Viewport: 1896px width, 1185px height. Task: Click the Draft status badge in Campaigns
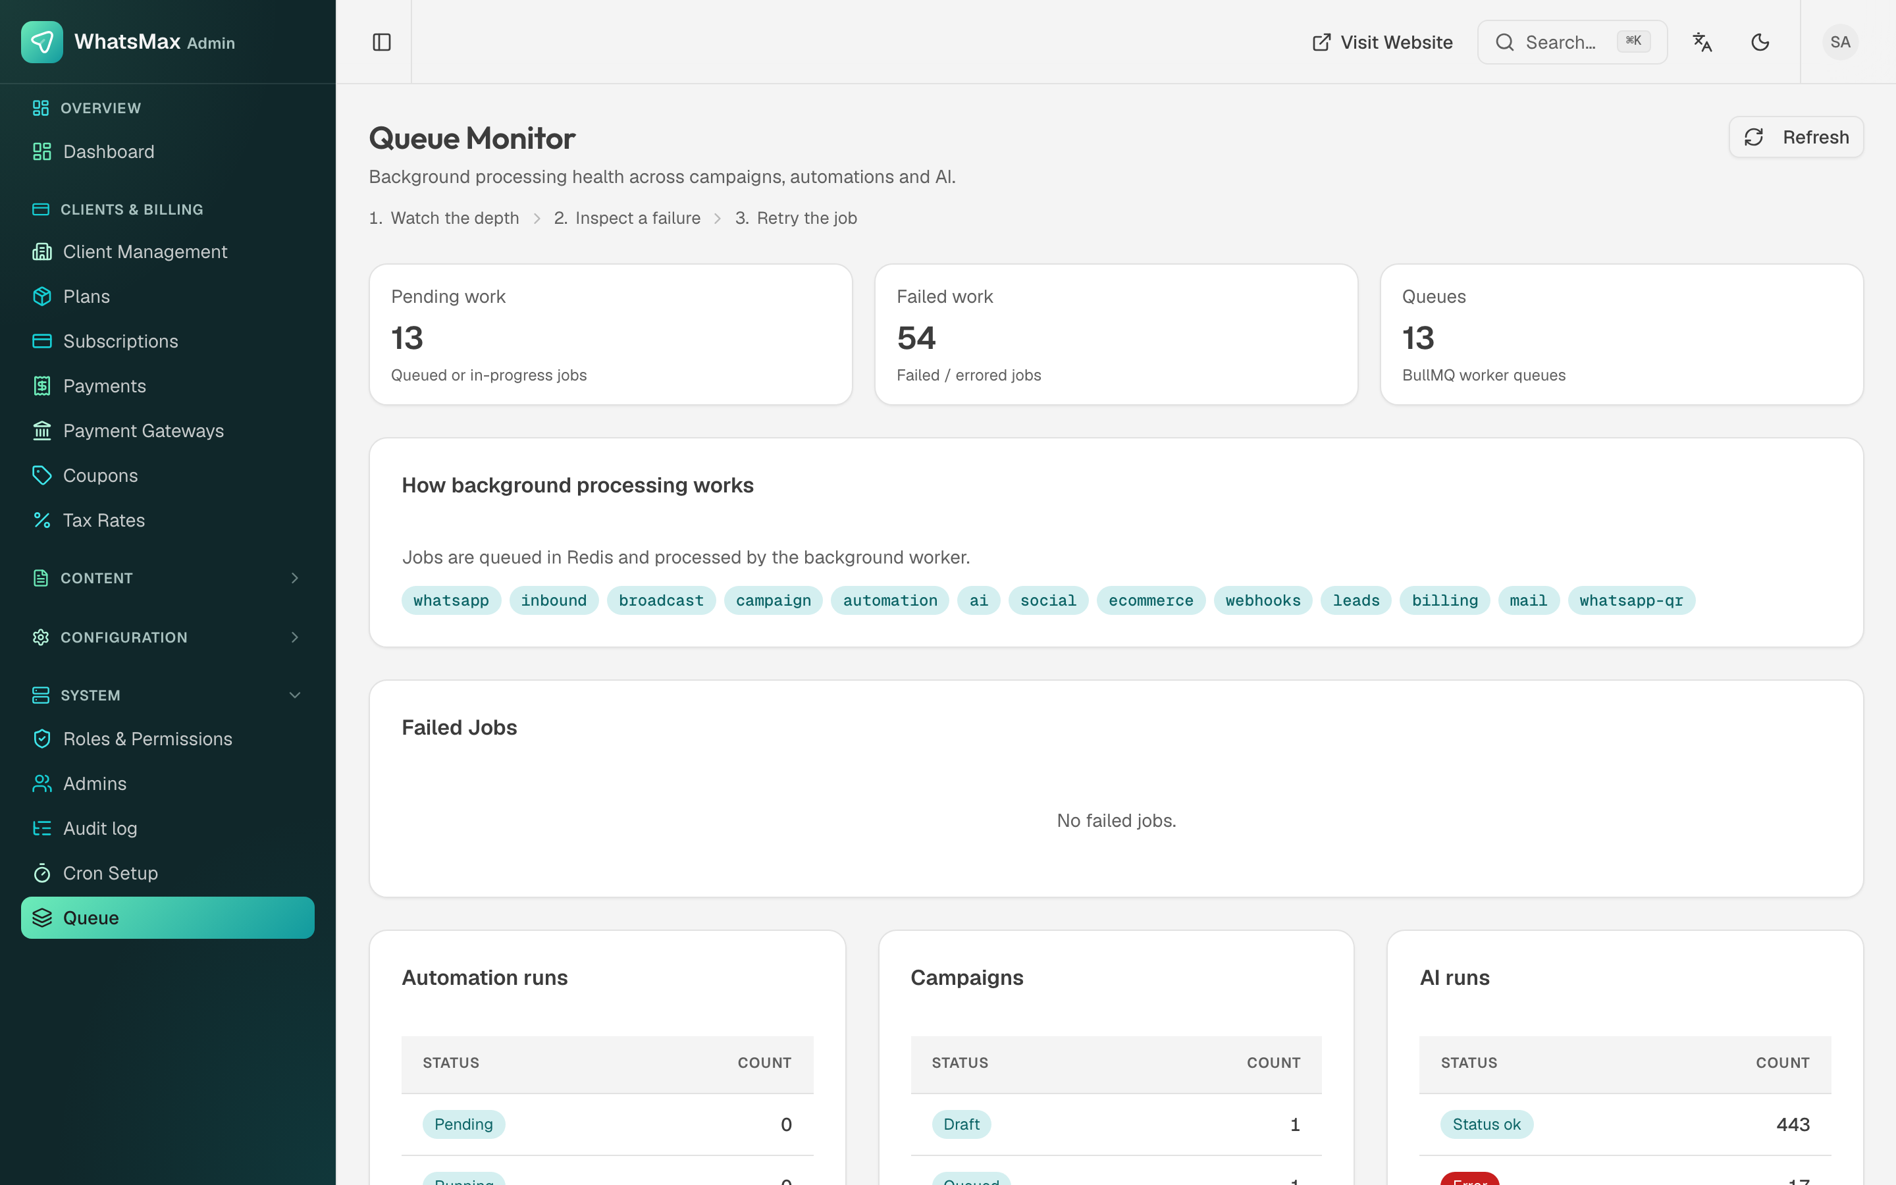(x=961, y=1124)
